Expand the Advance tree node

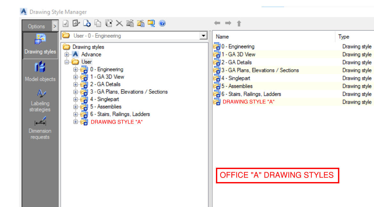pyautogui.click(x=66, y=54)
